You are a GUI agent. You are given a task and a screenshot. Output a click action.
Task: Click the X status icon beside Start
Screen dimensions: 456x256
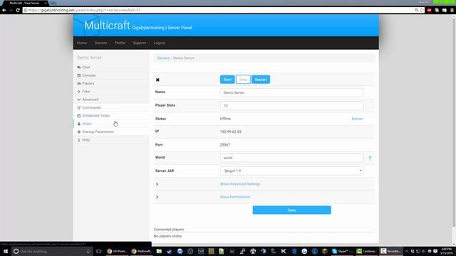click(157, 80)
